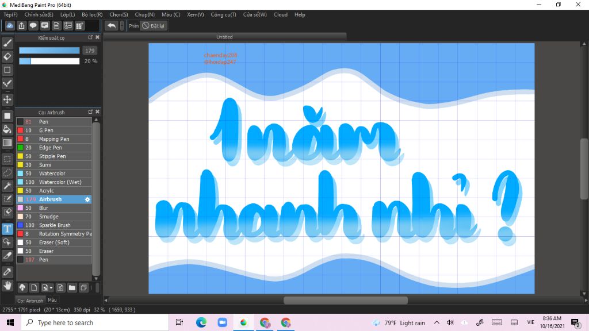The height and width of the screenshot is (331, 589).
Task: Select the Brush tool in the toolbox
Action: click(7, 43)
